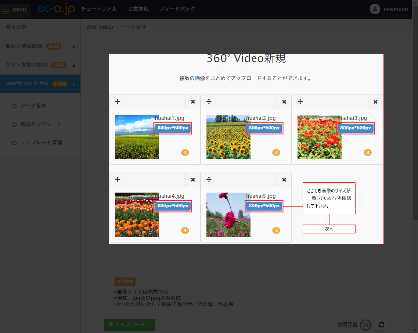Grab the move handle on huahai3.jpg card

click(300, 101)
